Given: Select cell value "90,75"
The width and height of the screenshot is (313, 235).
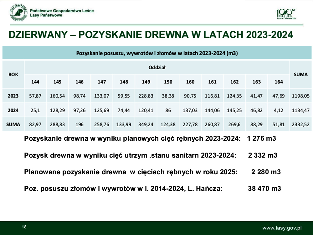Looking at the screenshot, I should point(190,96).
